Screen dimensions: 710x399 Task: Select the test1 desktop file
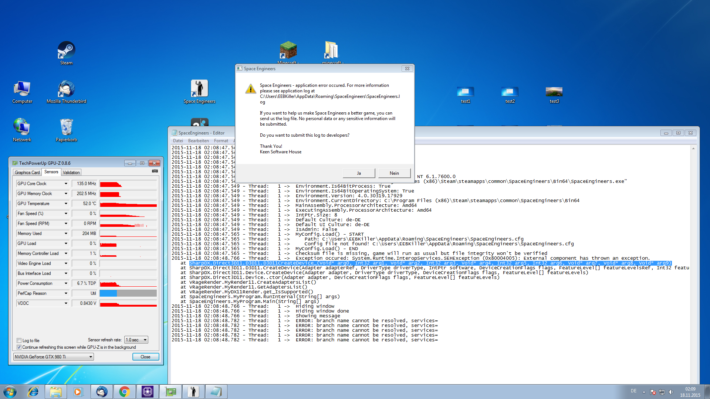coord(466,95)
